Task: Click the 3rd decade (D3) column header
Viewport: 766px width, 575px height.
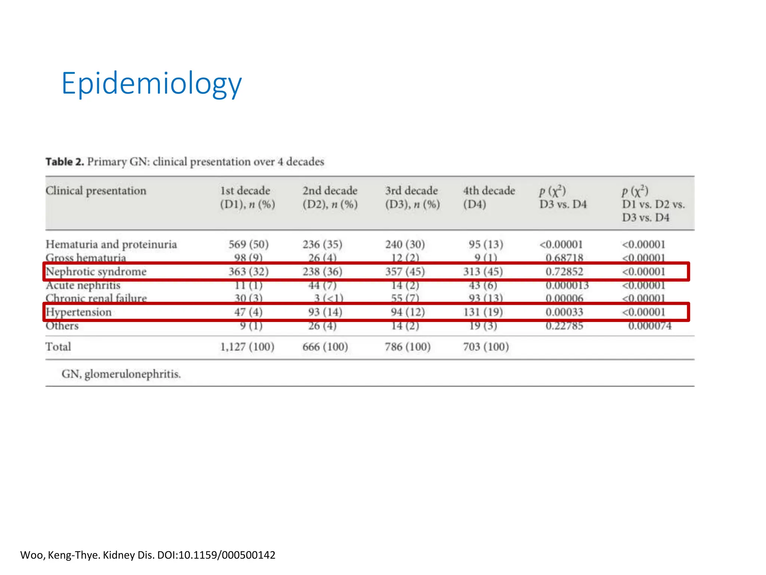Action: [412, 197]
